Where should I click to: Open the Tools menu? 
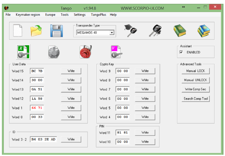click(x=64, y=15)
